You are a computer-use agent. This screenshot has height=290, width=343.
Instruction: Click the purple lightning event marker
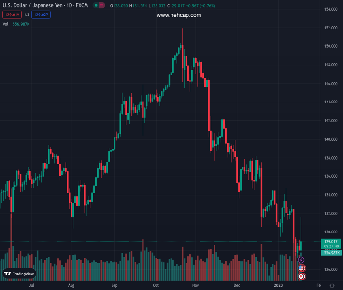tap(301, 261)
